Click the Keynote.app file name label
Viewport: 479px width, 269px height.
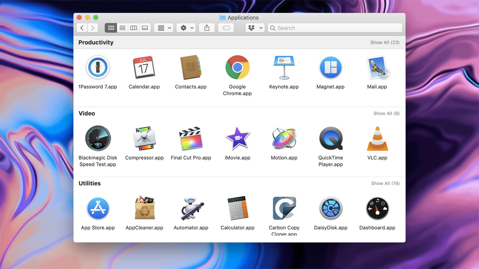(x=284, y=87)
